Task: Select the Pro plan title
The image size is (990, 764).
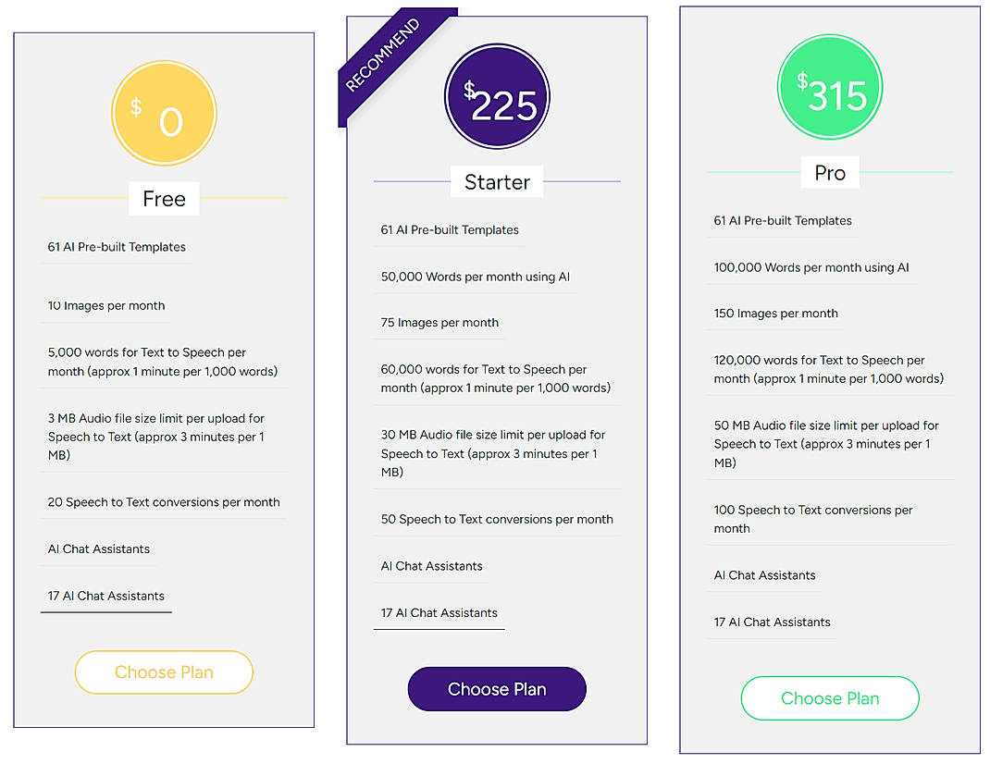Action: click(830, 172)
